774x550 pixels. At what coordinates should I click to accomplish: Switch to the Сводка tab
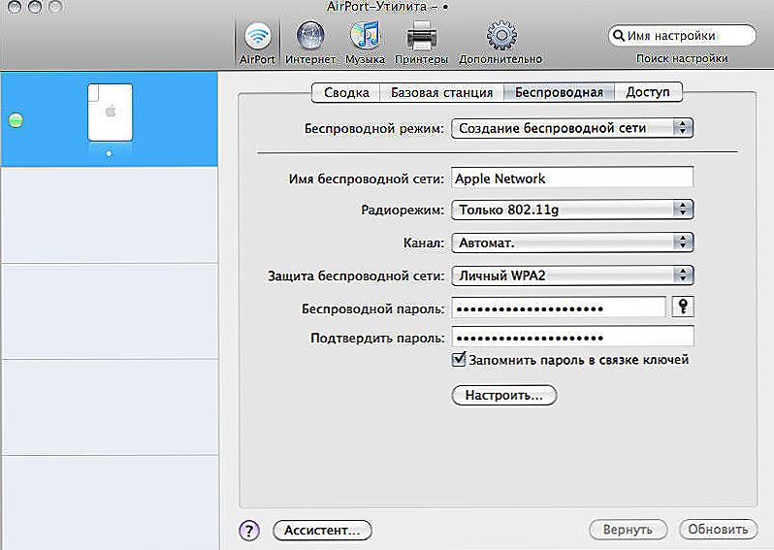click(x=346, y=92)
